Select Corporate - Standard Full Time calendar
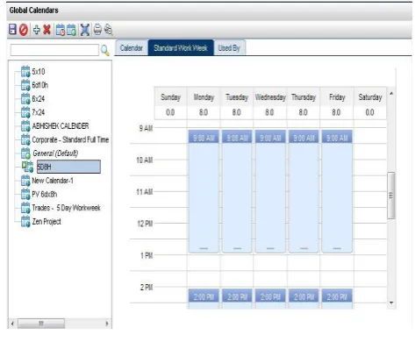The width and height of the screenshot is (415, 349). [70, 139]
